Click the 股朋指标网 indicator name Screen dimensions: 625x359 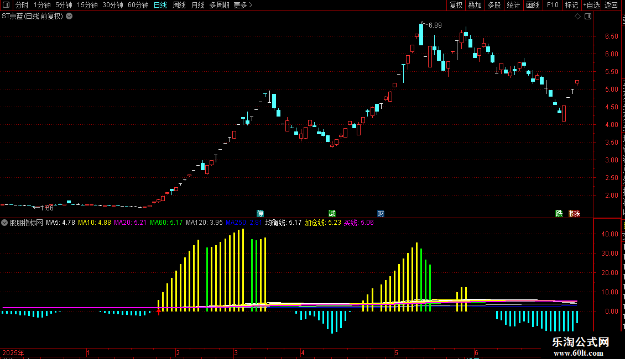tap(27, 223)
